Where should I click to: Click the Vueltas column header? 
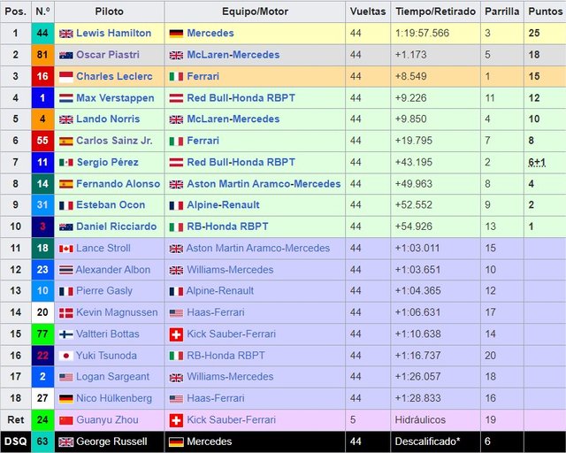(x=368, y=12)
